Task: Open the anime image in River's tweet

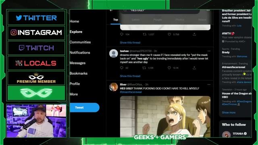Action: click(x=165, y=116)
